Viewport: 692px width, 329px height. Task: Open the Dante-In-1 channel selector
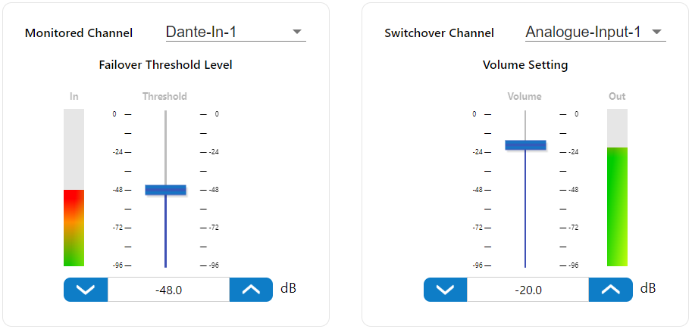click(227, 33)
